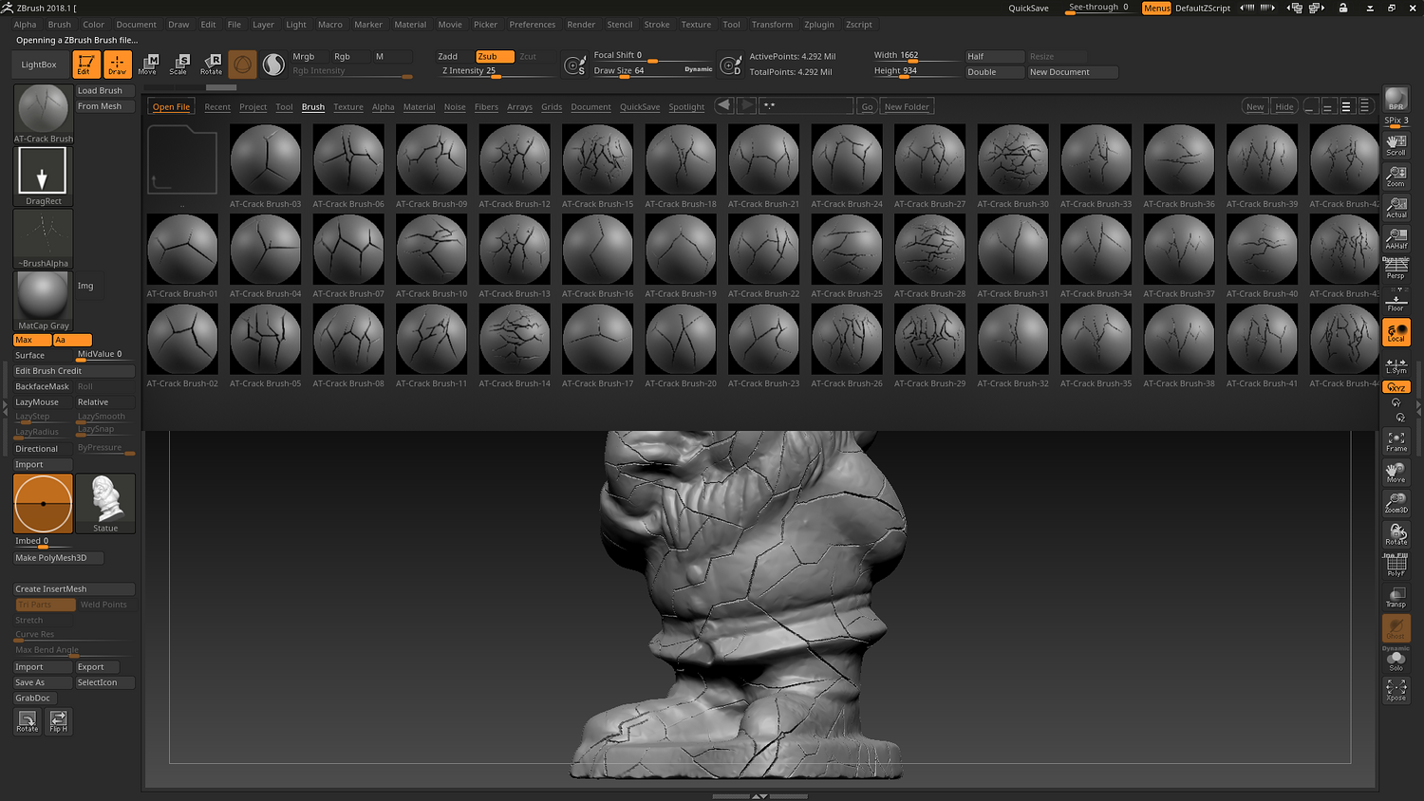The image size is (1424, 801).
Task: Click the Rotate brush icon in left panel
Action: pos(28,721)
